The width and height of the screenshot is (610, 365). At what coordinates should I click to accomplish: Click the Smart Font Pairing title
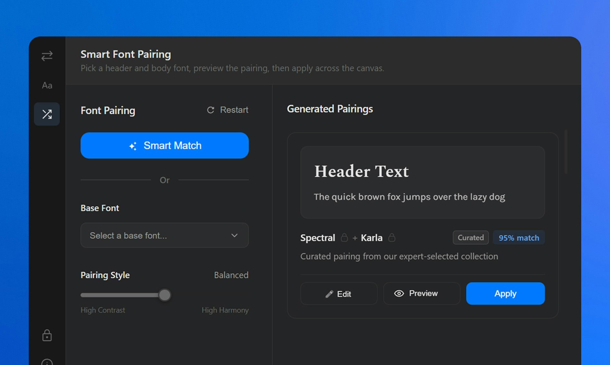tap(126, 54)
